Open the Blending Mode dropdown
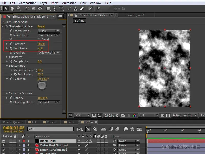This screenshot has width=205, height=154. point(49,102)
